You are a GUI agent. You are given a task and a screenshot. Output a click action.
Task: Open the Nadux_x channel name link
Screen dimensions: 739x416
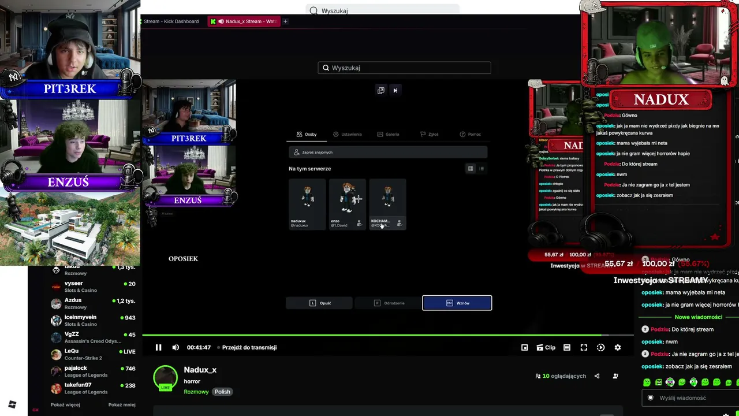point(200,370)
